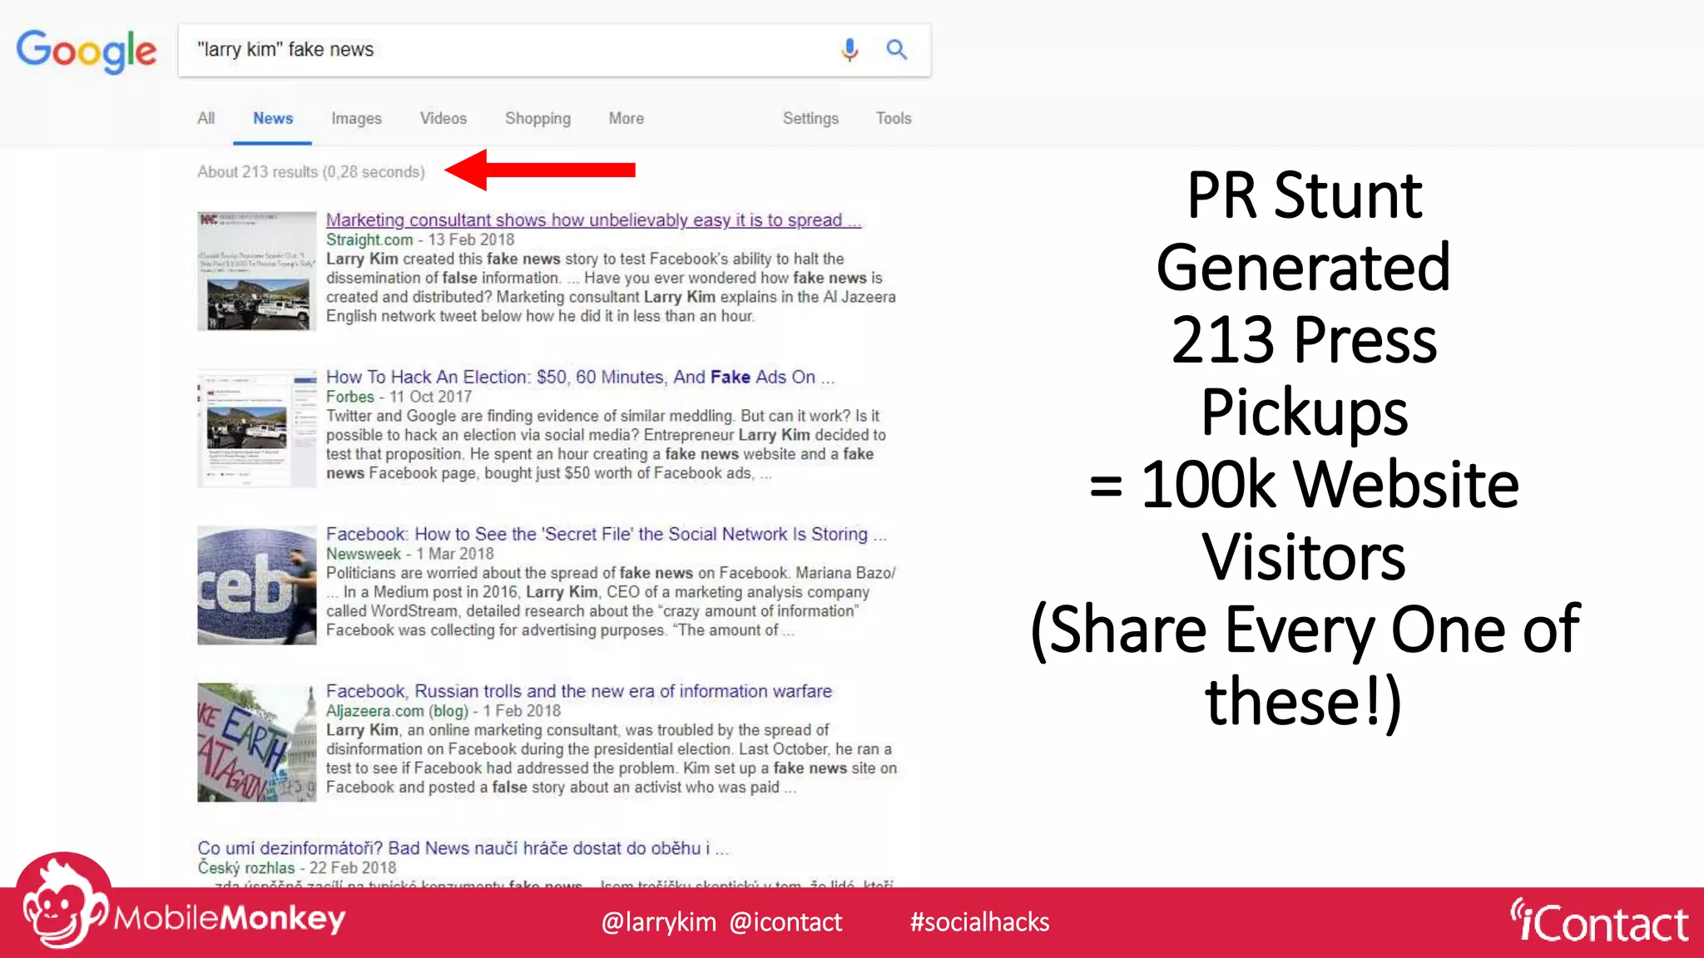The width and height of the screenshot is (1704, 958).
Task: Click the Forbes article thumbnail
Action: pos(257,428)
